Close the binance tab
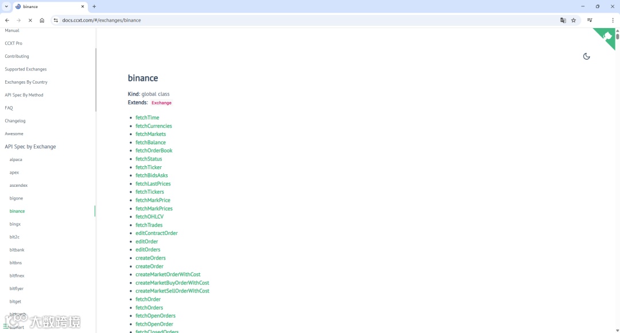 tap(83, 6)
